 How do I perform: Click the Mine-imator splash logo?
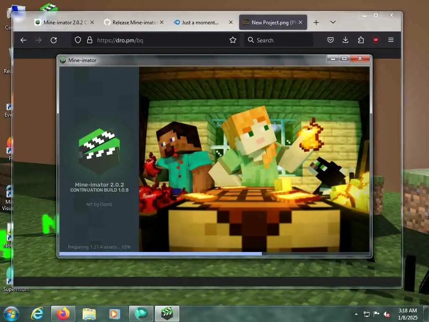[99, 151]
